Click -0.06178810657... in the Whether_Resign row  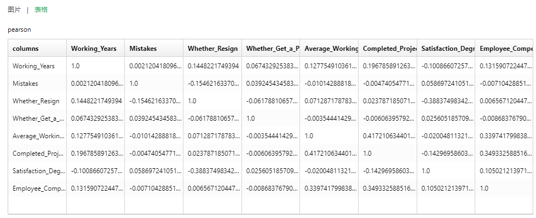click(272, 101)
